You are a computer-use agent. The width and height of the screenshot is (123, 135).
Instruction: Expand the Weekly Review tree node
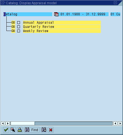pos(13,31)
